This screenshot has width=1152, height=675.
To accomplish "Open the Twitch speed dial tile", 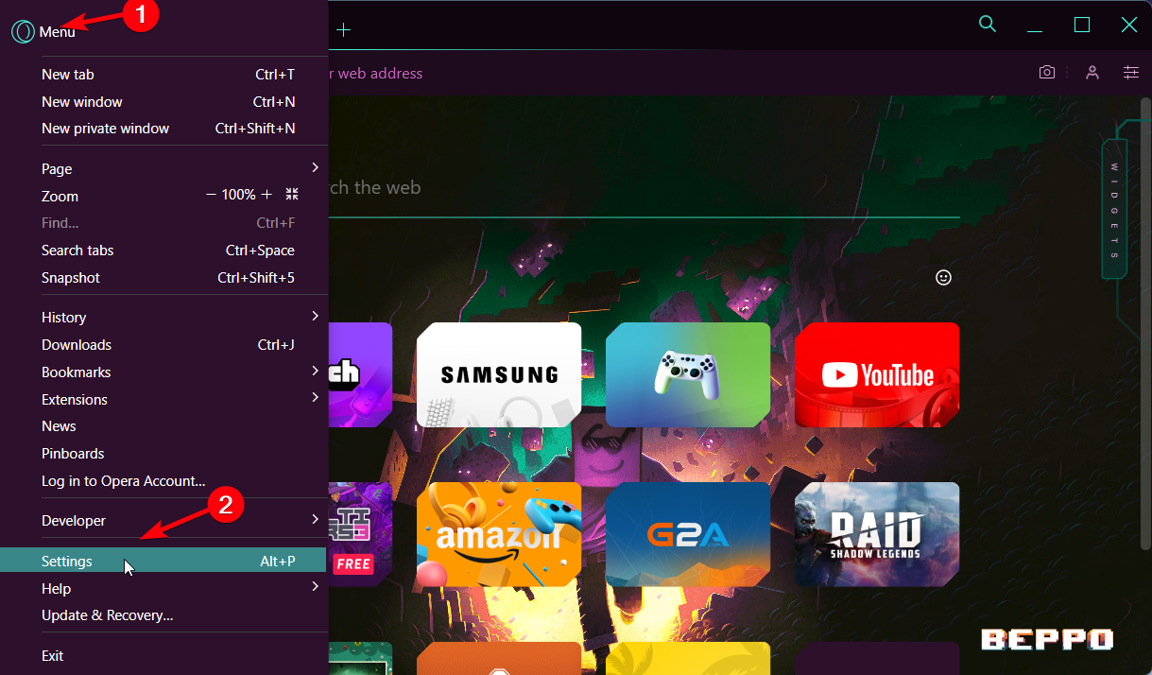I will [360, 375].
